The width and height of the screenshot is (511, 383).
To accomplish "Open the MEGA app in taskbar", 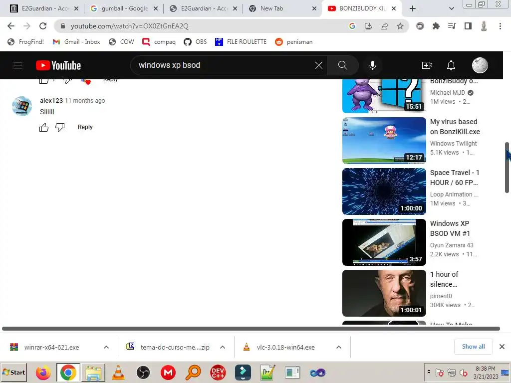I will (168, 373).
